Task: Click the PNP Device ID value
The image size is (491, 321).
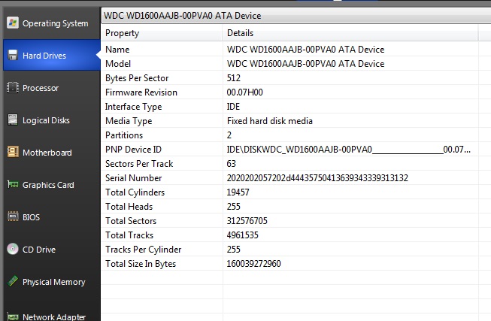Action: (x=349, y=150)
